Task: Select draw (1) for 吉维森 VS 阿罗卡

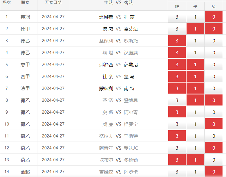Action: click(195, 171)
